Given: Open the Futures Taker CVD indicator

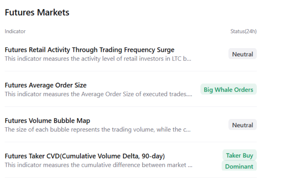Looking at the screenshot, I should pyautogui.click(x=85, y=156).
